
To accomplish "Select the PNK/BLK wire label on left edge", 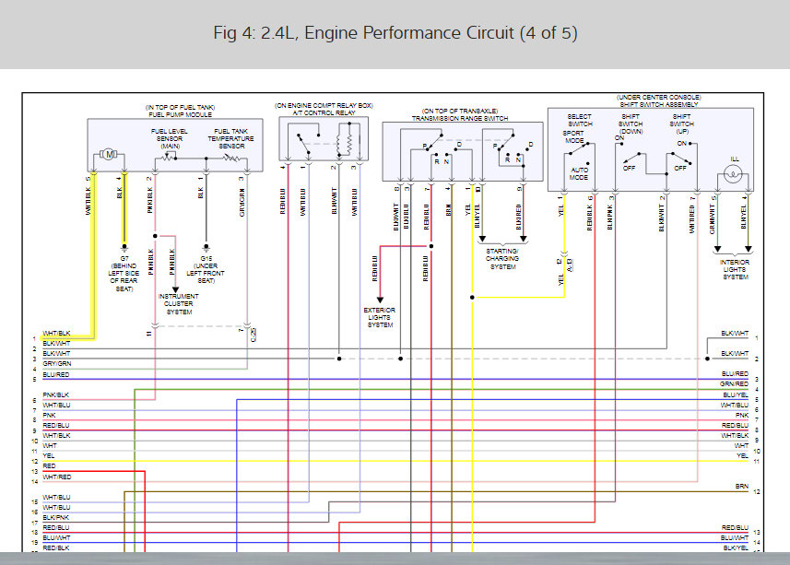I will pos(56,395).
